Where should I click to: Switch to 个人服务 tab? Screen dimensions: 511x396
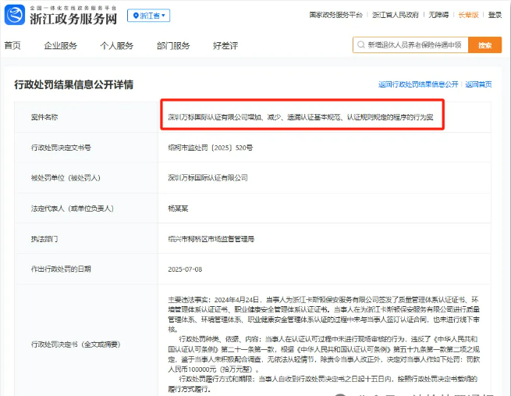click(117, 45)
